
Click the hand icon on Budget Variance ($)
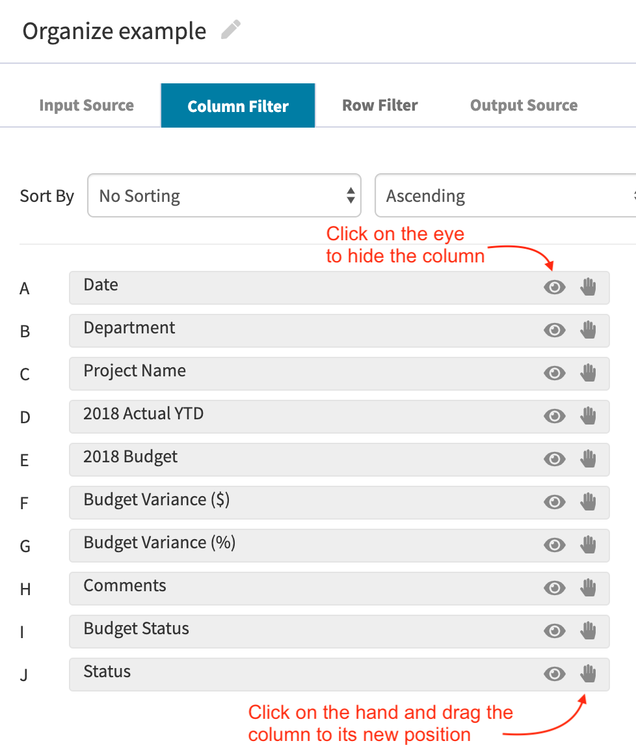tap(588, 501)
